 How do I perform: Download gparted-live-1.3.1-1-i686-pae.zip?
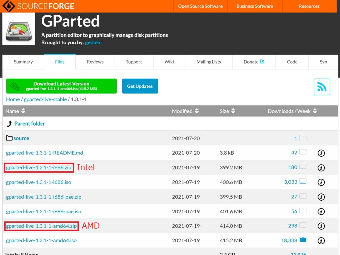(43, 197)
